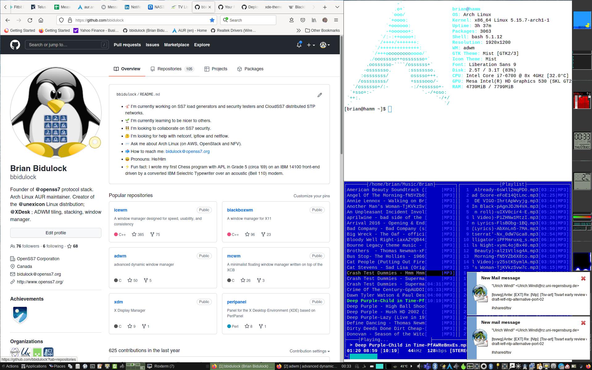Save page to Pocket icon
The width and height of the screenshot is (592, 370).
click(303, 20)
